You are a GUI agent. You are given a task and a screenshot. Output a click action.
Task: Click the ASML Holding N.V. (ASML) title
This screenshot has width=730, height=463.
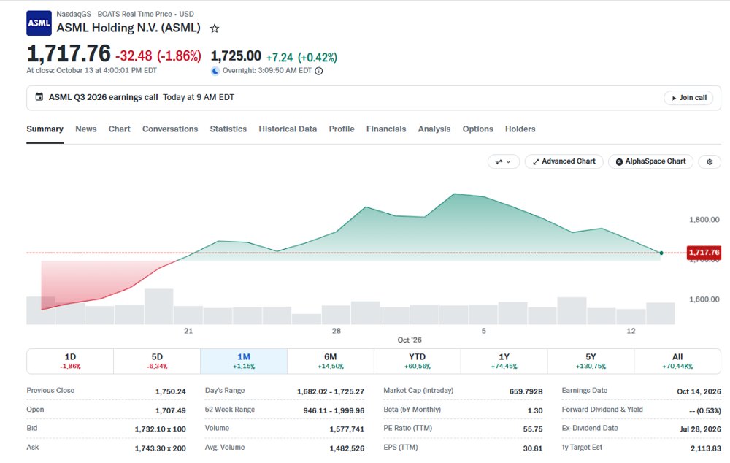128,28
